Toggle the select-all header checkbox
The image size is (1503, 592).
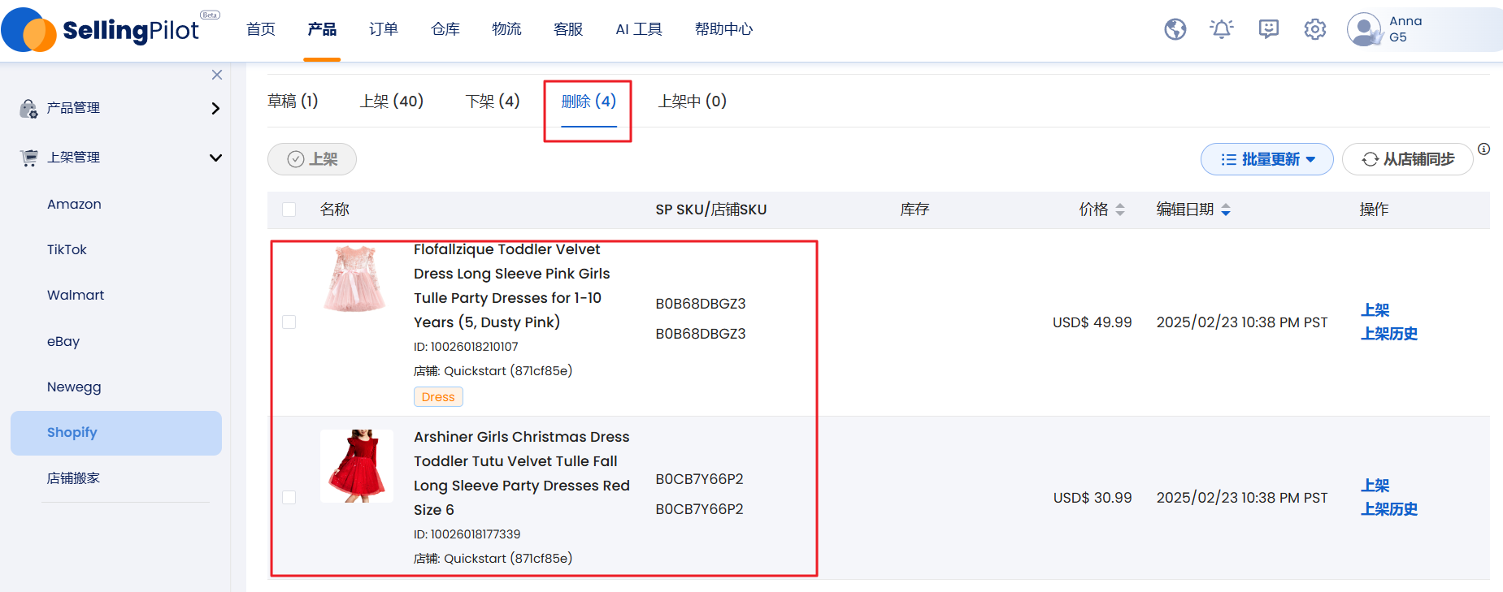pyautogui.click(x=289, y=210)
